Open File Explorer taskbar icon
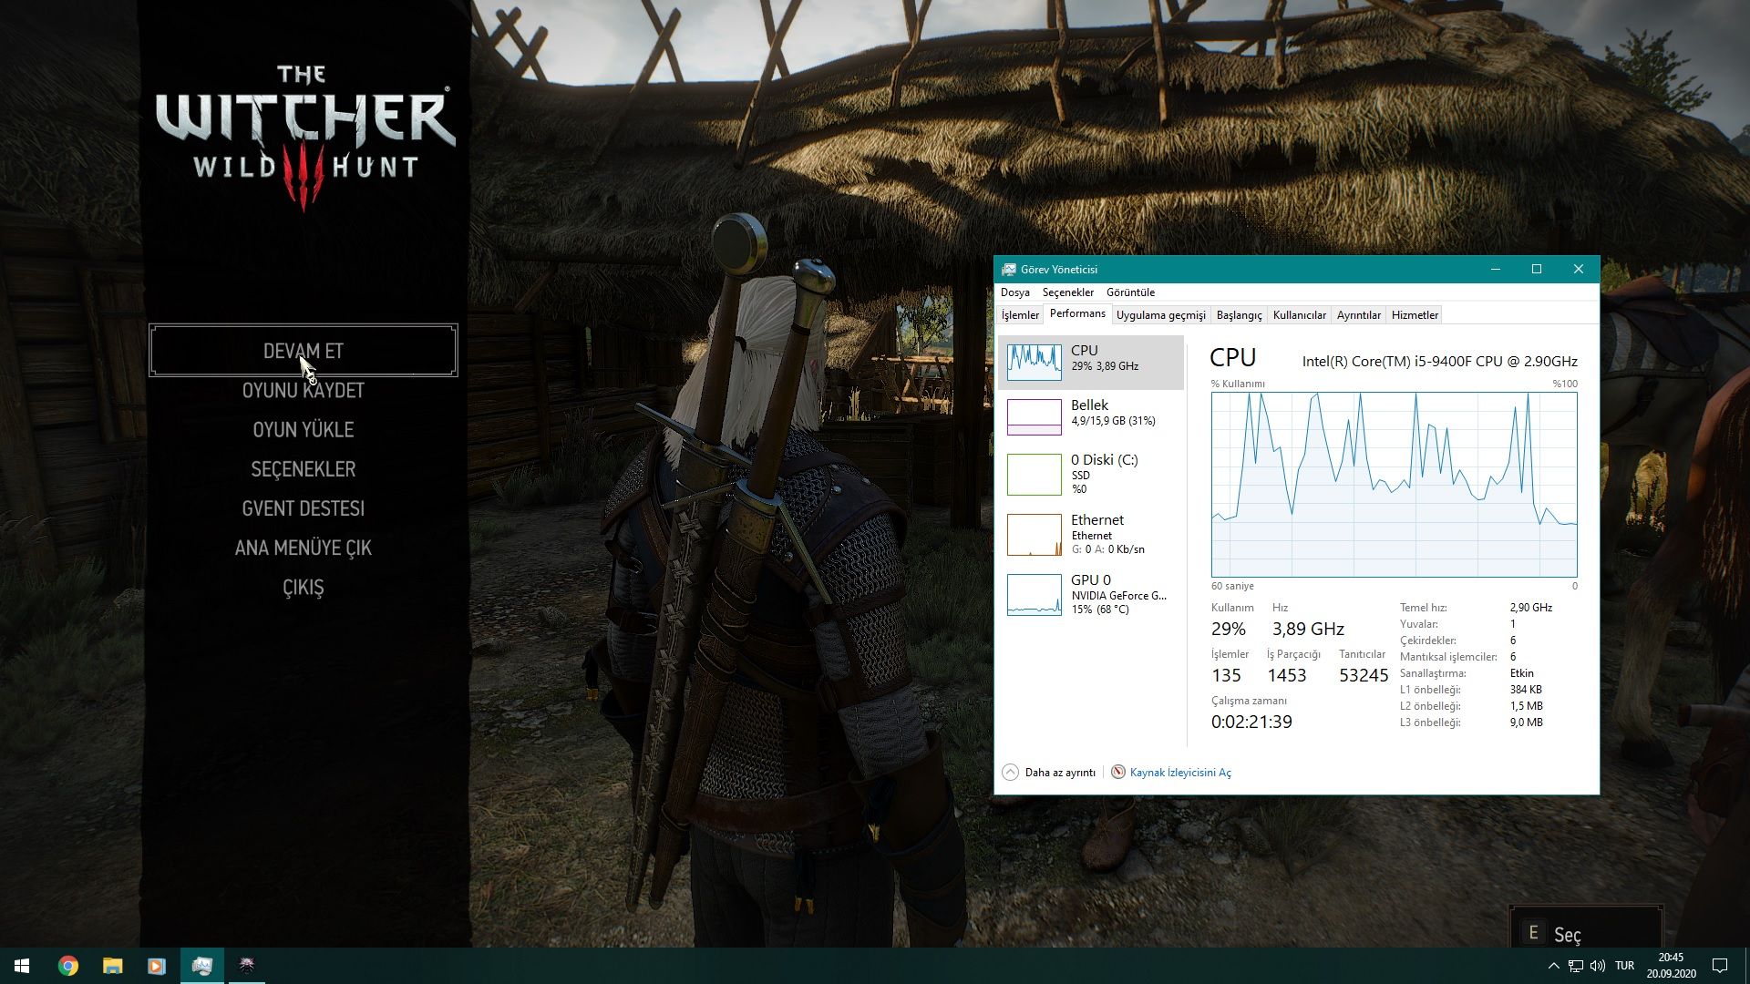 coord(112,966)
